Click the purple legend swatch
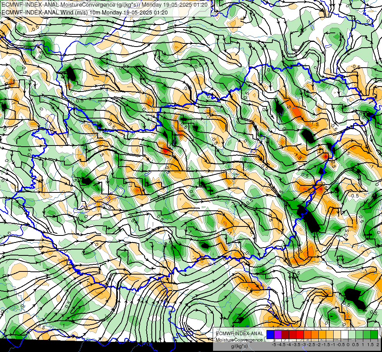This screenshot has height=352, width=382. (278, 334)
